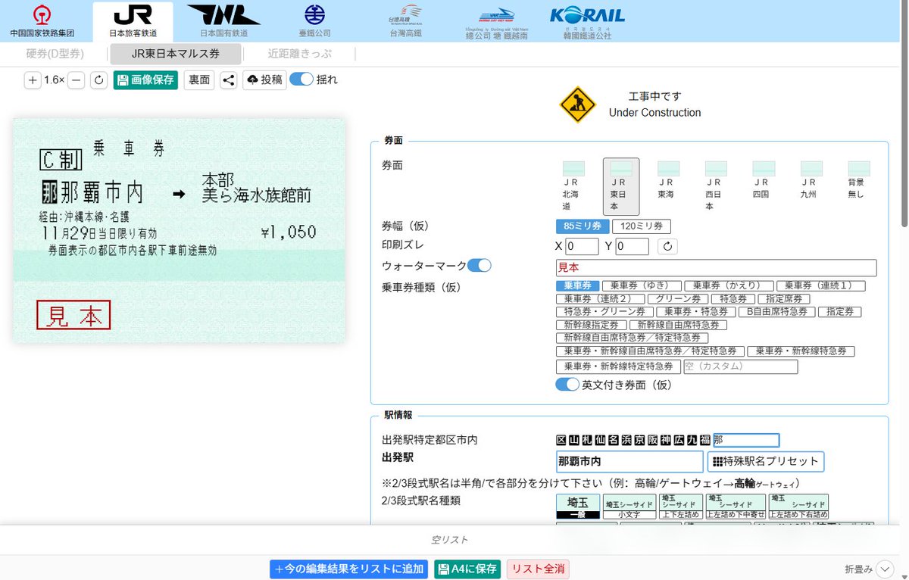Reset the print offset values
This screenshot has height=580, width=909.
667,246
